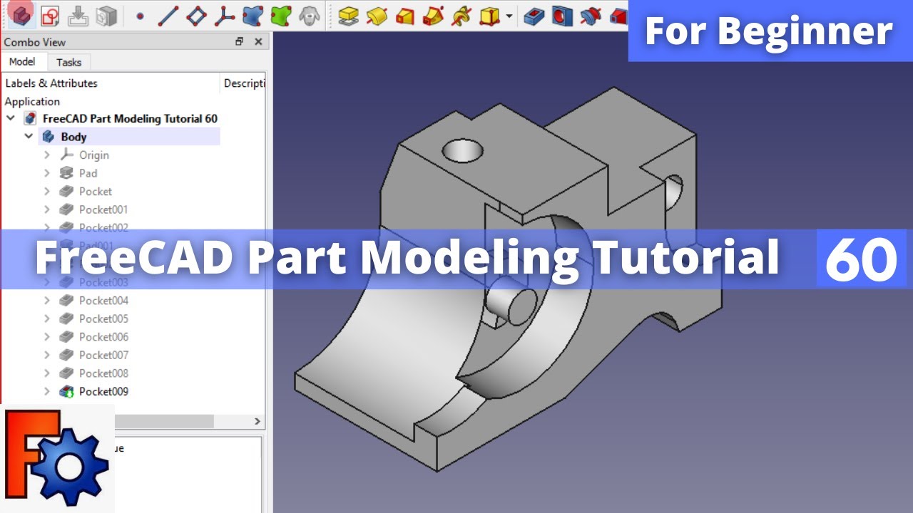The height and width of the screenshot is (513, 913).
Task: Create a datum plane
Action: pyautogui.click(x=196, y=16)
